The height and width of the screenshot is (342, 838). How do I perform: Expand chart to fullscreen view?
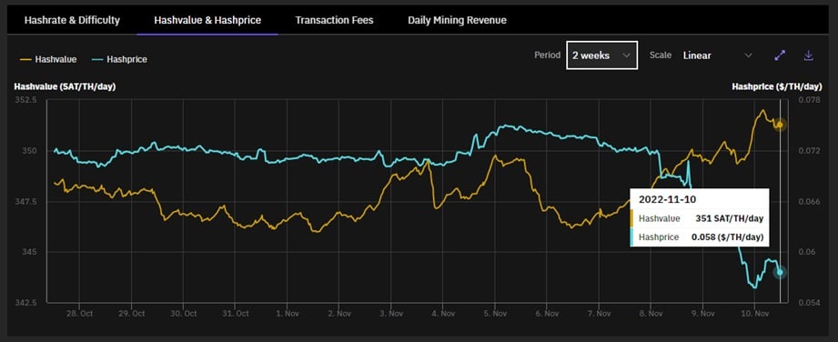click(x=780, y=55)
